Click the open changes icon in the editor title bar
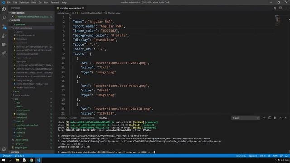290x163 pixels. (x=275, y=8)
